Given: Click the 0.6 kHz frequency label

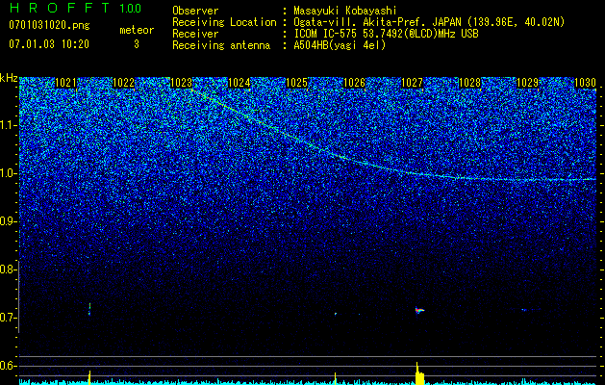Looking at the screenshot, I should point(9,366).
